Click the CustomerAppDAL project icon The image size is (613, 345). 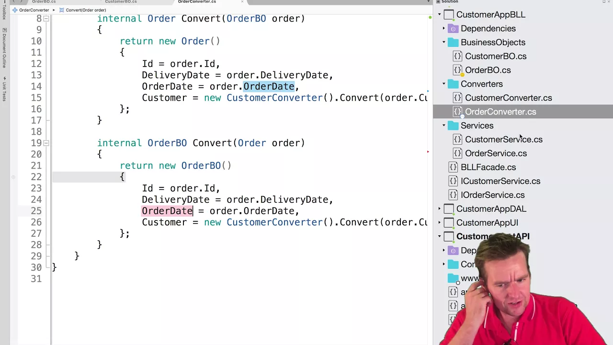point(449,209)
